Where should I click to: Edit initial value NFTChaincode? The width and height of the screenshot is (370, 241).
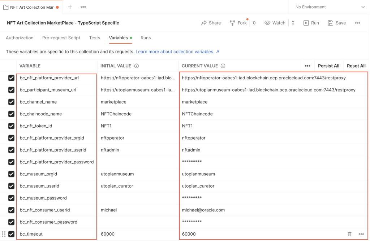(138, 114)
